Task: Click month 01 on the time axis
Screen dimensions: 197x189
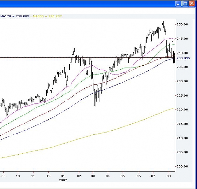Action: (x=63, y=176)
